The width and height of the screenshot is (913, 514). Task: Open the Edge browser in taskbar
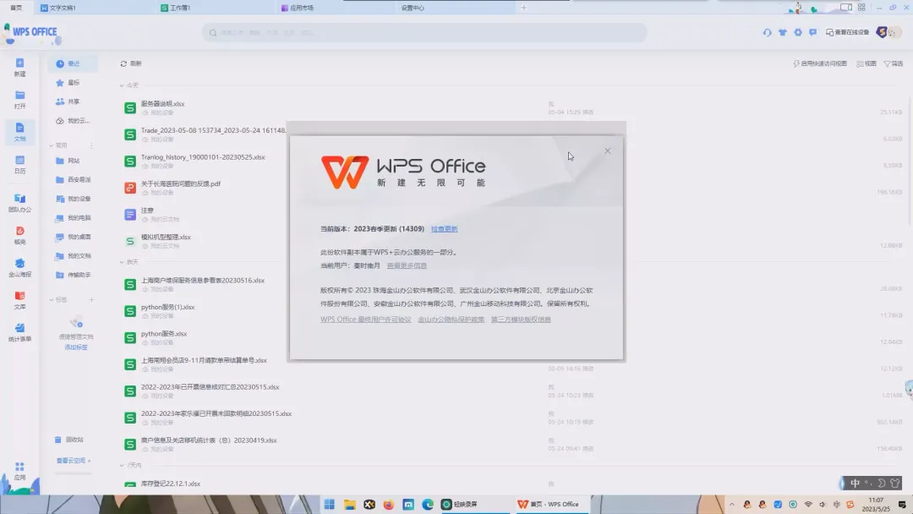pyautogui.click(x=428, y=504)
